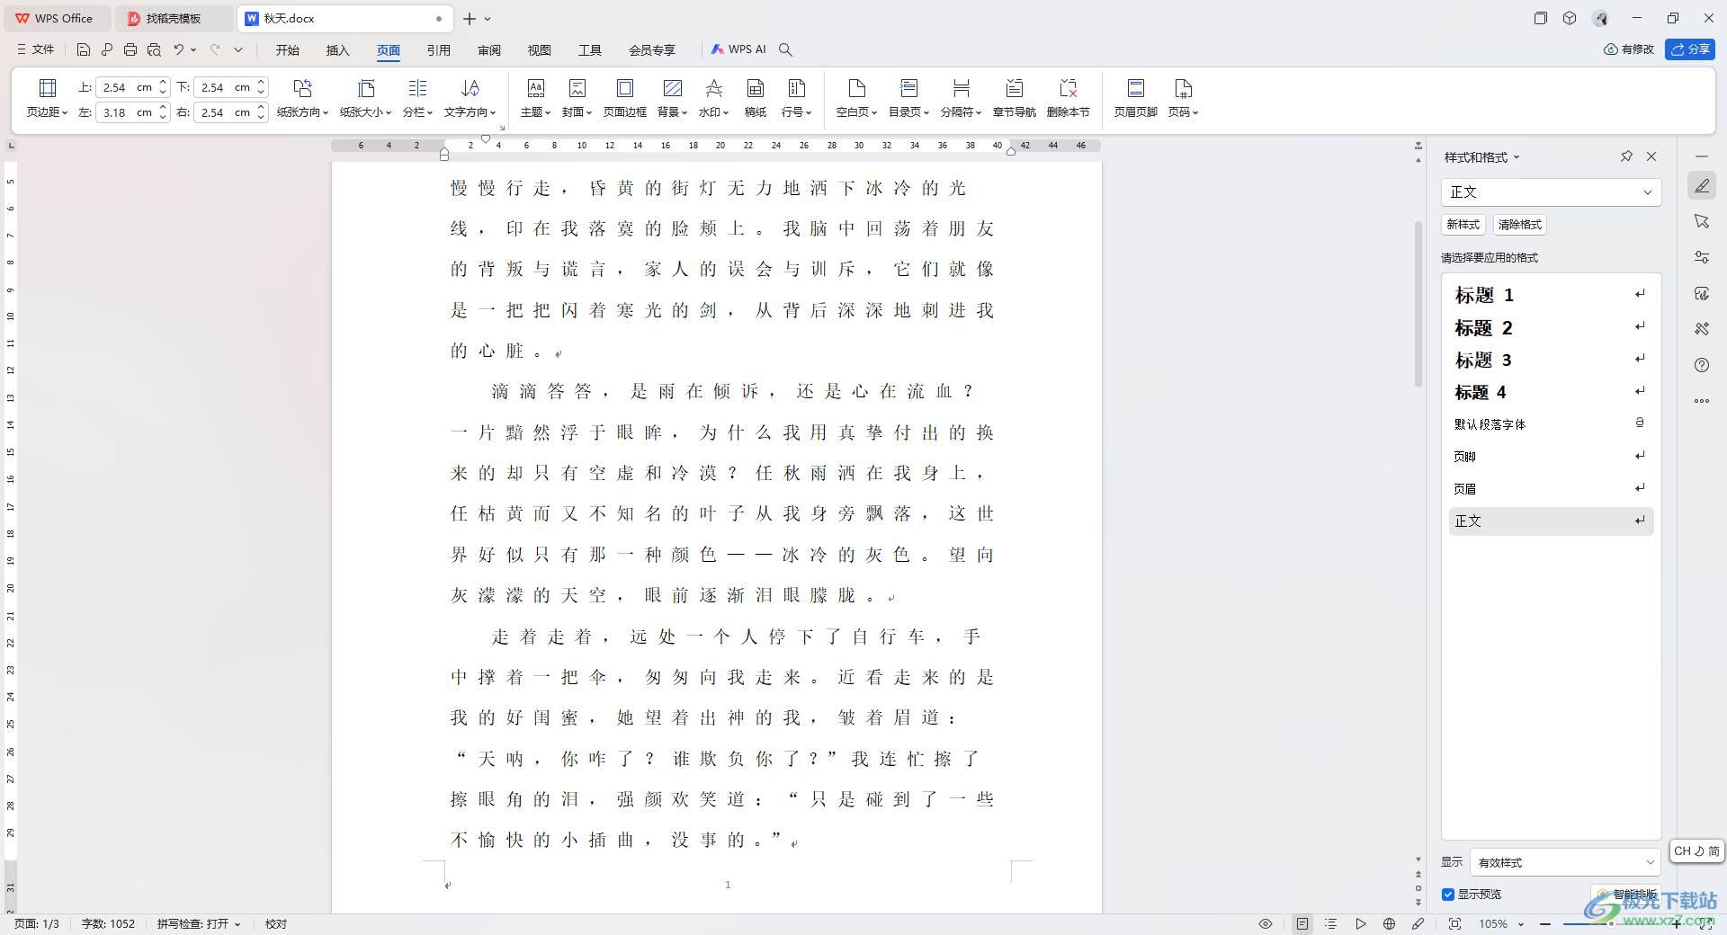Image resolution: width=1727 pixels, height=935 pixels.
Task: Toggle 拼写检查 spell check in status bar
Action: click(x=199, y=924)
